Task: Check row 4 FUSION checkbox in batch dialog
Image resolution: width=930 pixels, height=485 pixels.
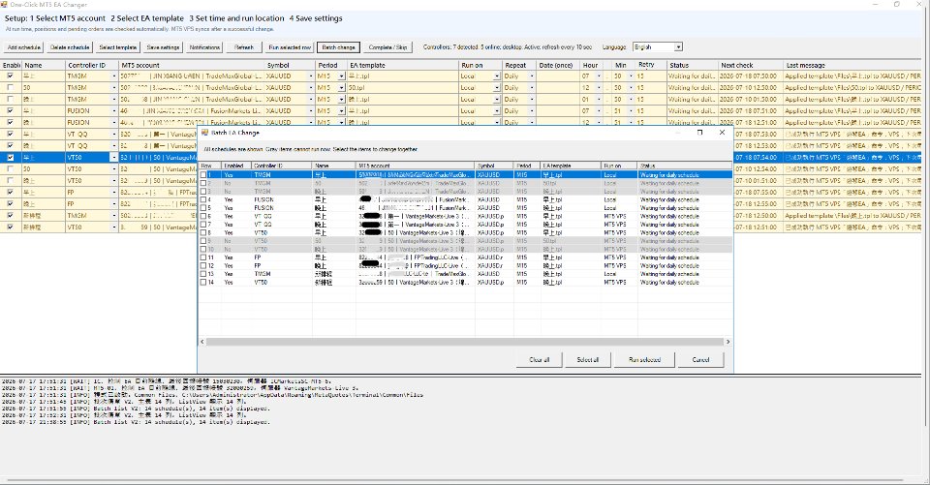Action: (203, 199)
